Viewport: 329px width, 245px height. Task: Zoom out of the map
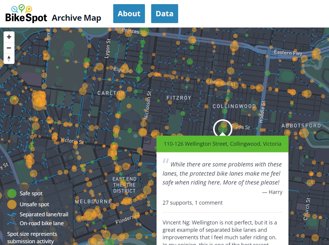[x=9, y=48]
